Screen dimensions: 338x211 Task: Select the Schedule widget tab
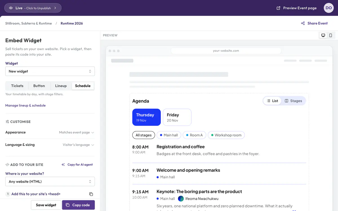pos(83,86)
